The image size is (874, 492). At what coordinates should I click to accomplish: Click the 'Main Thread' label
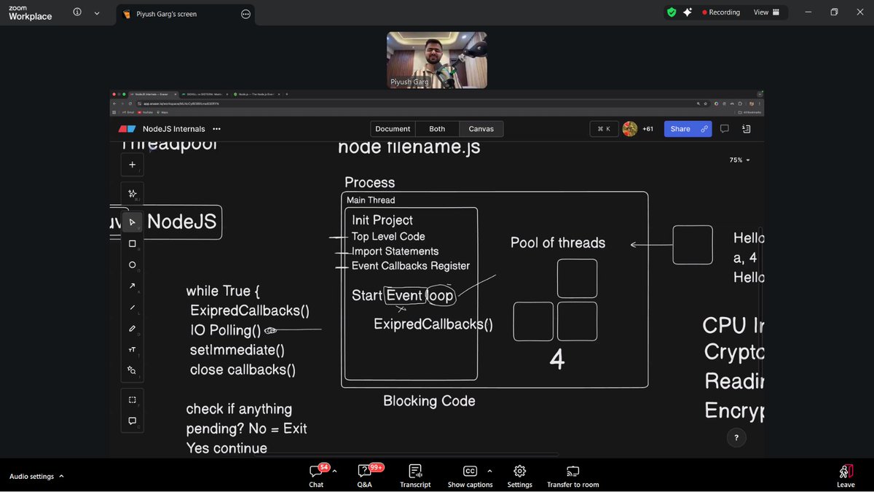371,200
